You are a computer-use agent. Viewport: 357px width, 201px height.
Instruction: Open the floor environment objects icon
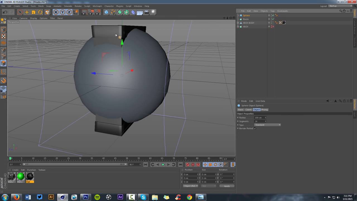point(140,12)
